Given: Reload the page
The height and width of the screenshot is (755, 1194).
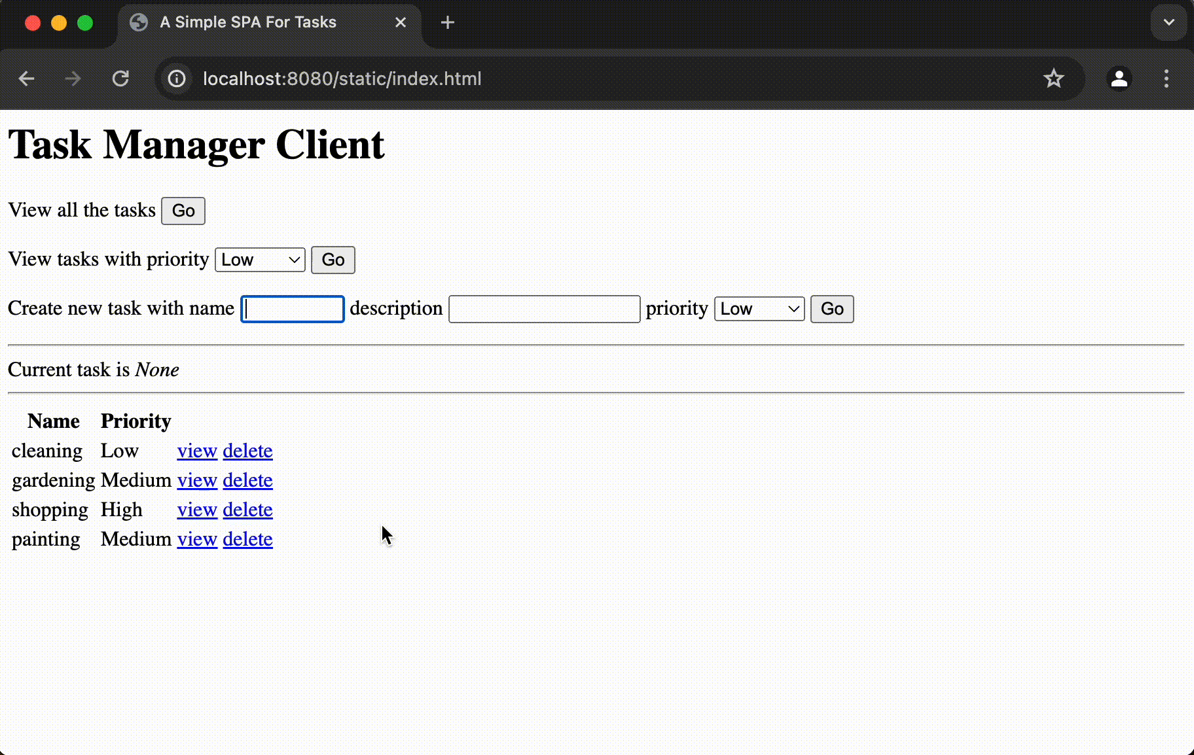Looking at the screenshot, I should 120,79.
